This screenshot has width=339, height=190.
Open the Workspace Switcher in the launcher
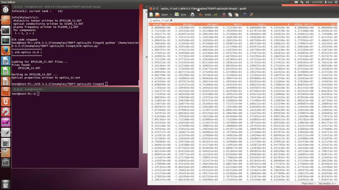tap(6, 163)
